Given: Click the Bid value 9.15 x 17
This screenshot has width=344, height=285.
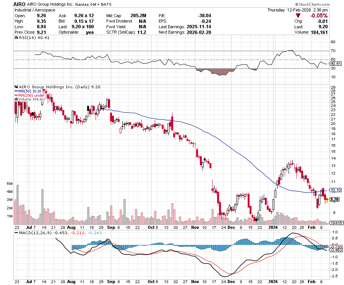Looking at the screenshot, I should click(x=84, y=21).
